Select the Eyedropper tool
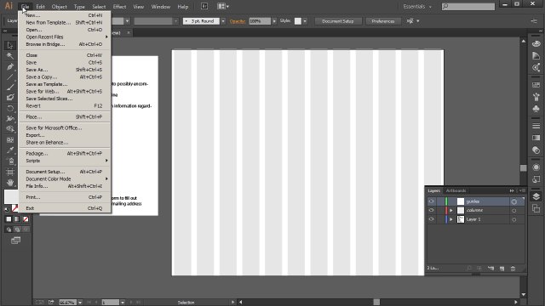This screenshot has width=545, height=306. pyautogui.click(x=10, y=150)
